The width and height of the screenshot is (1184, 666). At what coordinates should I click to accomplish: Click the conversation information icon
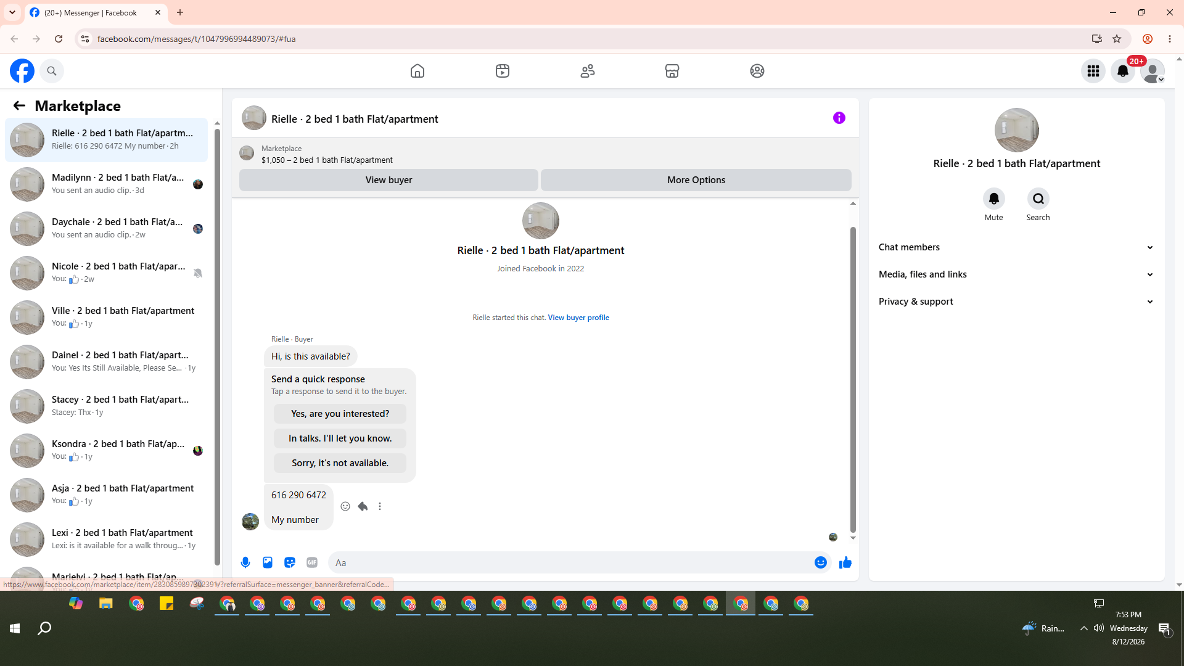(839, 118)
